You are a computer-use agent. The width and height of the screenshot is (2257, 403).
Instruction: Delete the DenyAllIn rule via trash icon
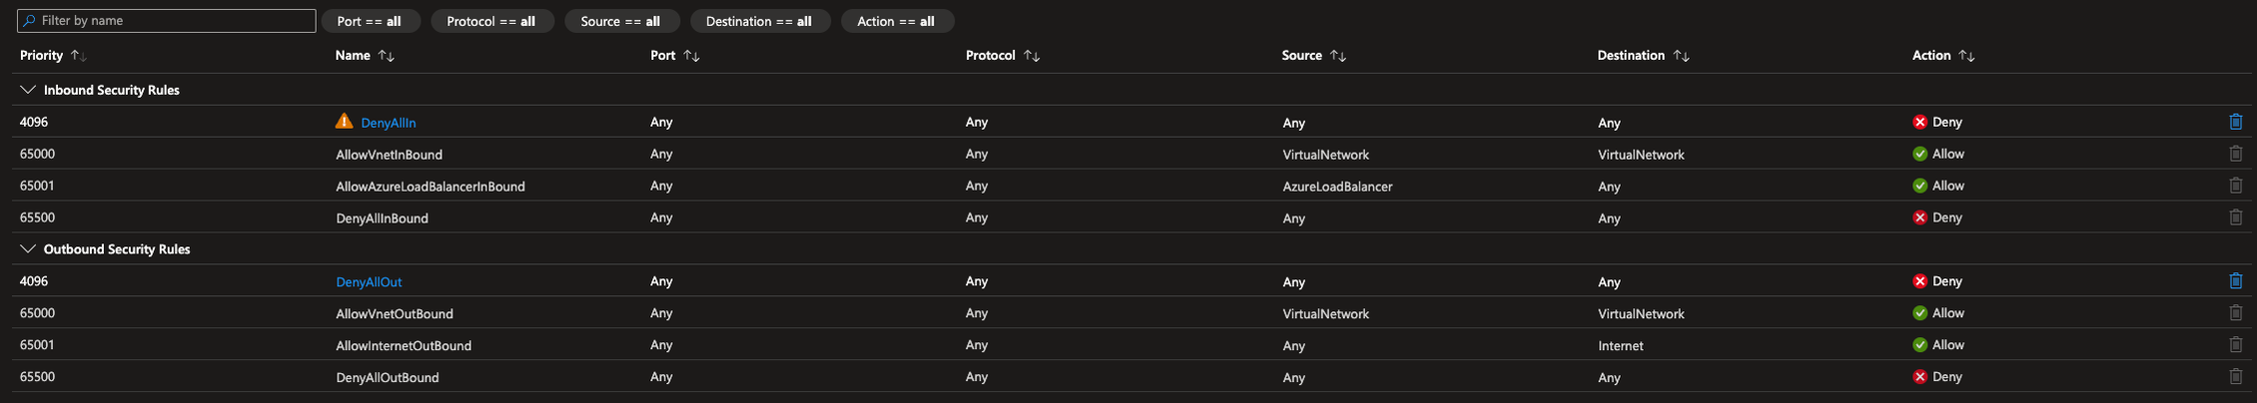pyautogui.click(x=2235, y=122)
